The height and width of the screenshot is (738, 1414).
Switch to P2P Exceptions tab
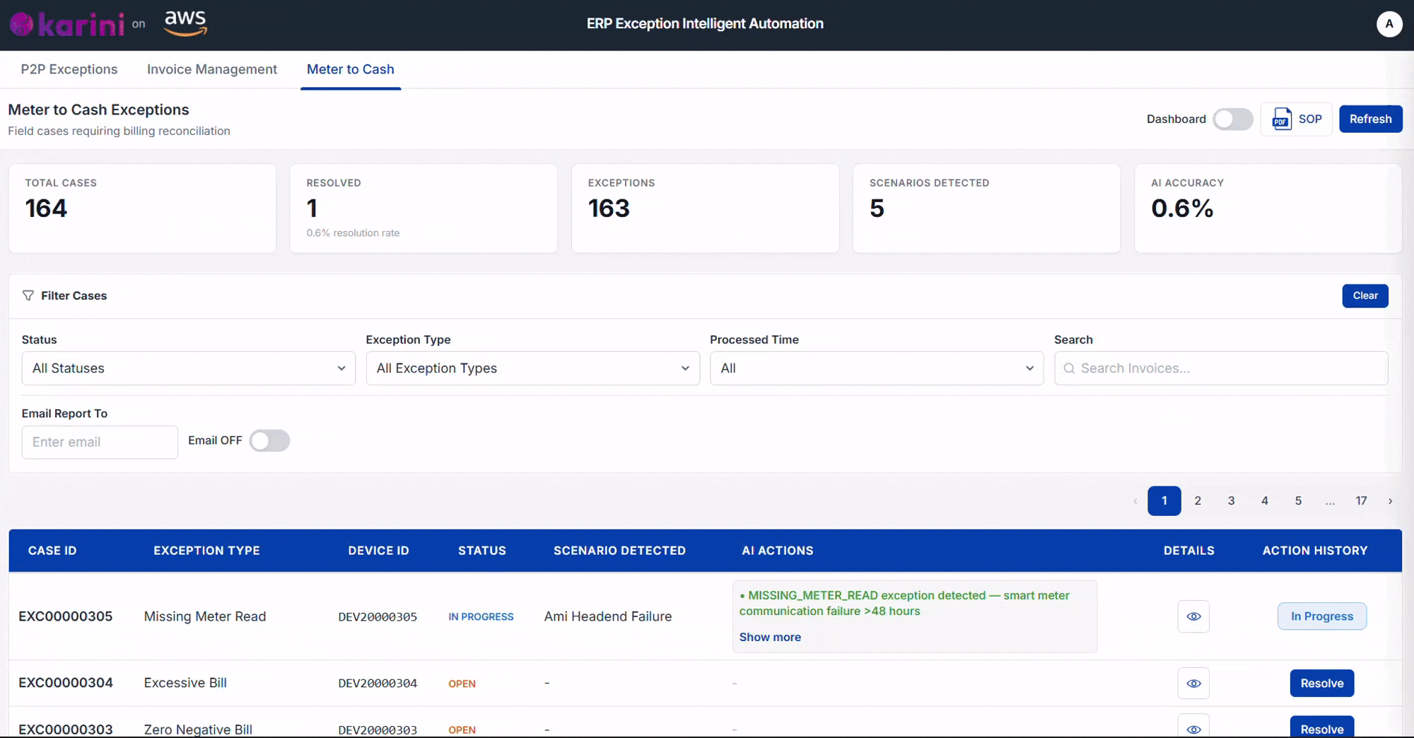tap(69, 69)
